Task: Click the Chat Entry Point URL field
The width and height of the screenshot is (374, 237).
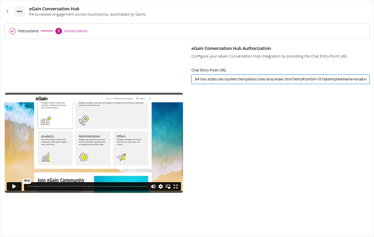Action: [280, 79]
